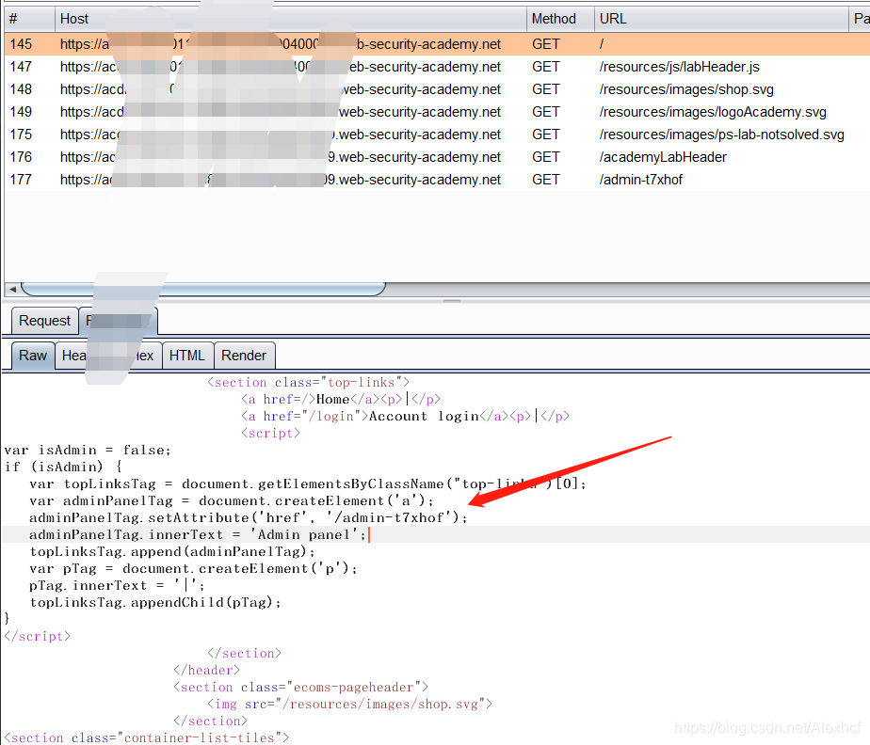Open the Render view tab
This screenshot has width=870, height=745.
click(x=244, y=356)
